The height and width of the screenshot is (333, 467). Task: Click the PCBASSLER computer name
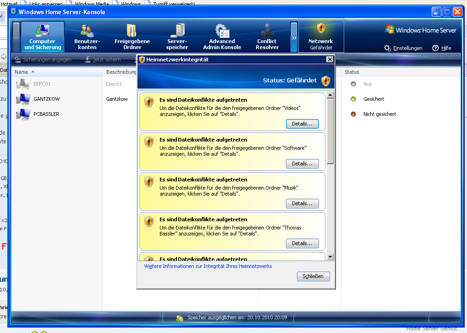(46, 114)
